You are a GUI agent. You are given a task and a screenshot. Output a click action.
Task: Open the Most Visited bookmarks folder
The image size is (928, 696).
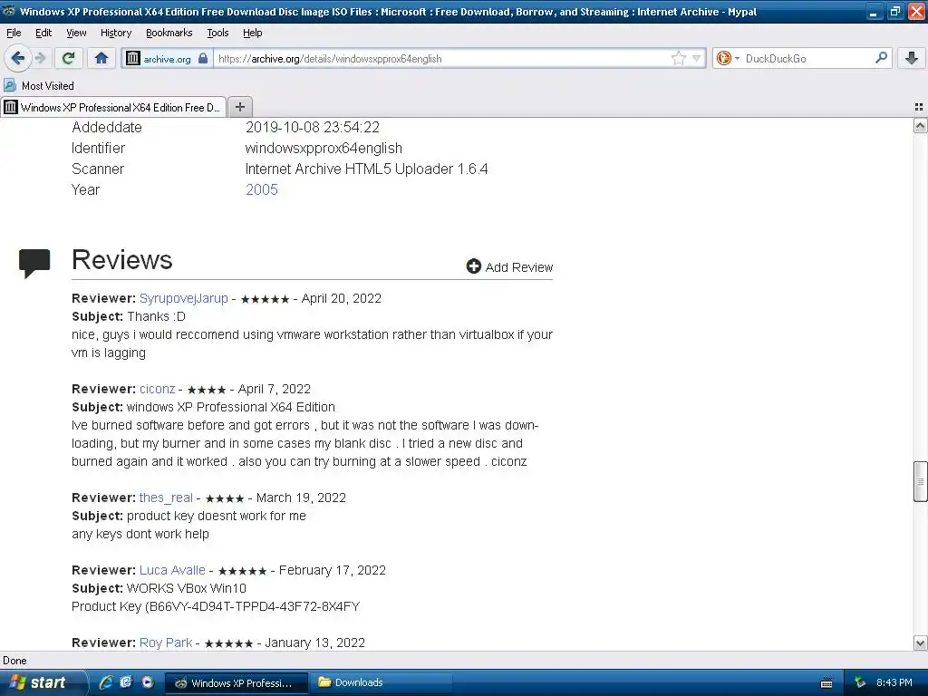coord(39,86)
